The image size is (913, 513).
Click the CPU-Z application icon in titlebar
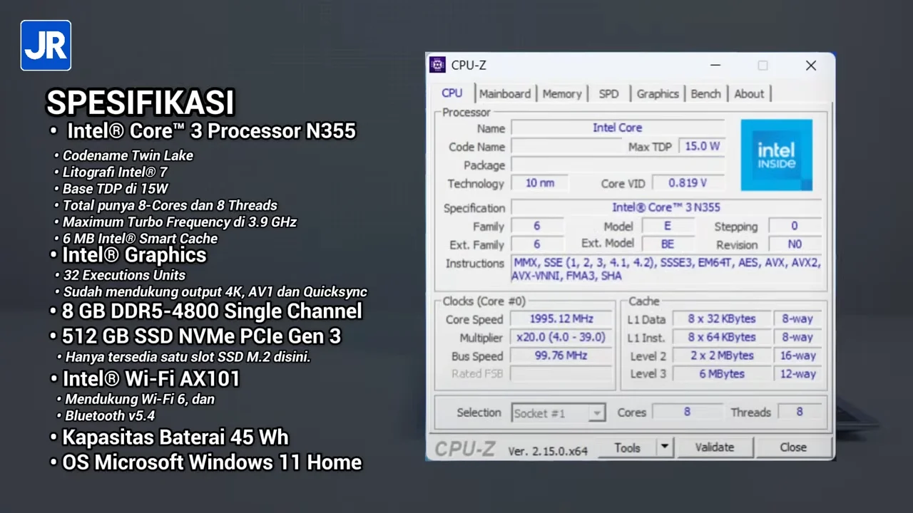[437, 65]
